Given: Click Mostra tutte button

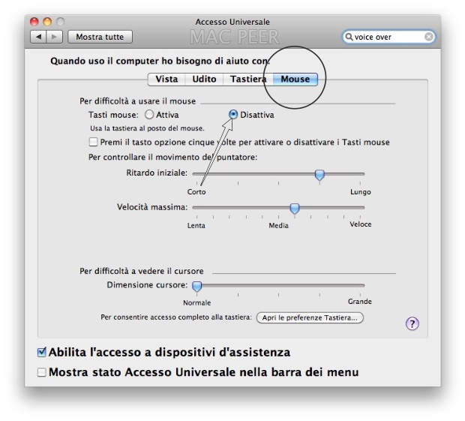Looking at the screenshot, I should coord(100,37).
